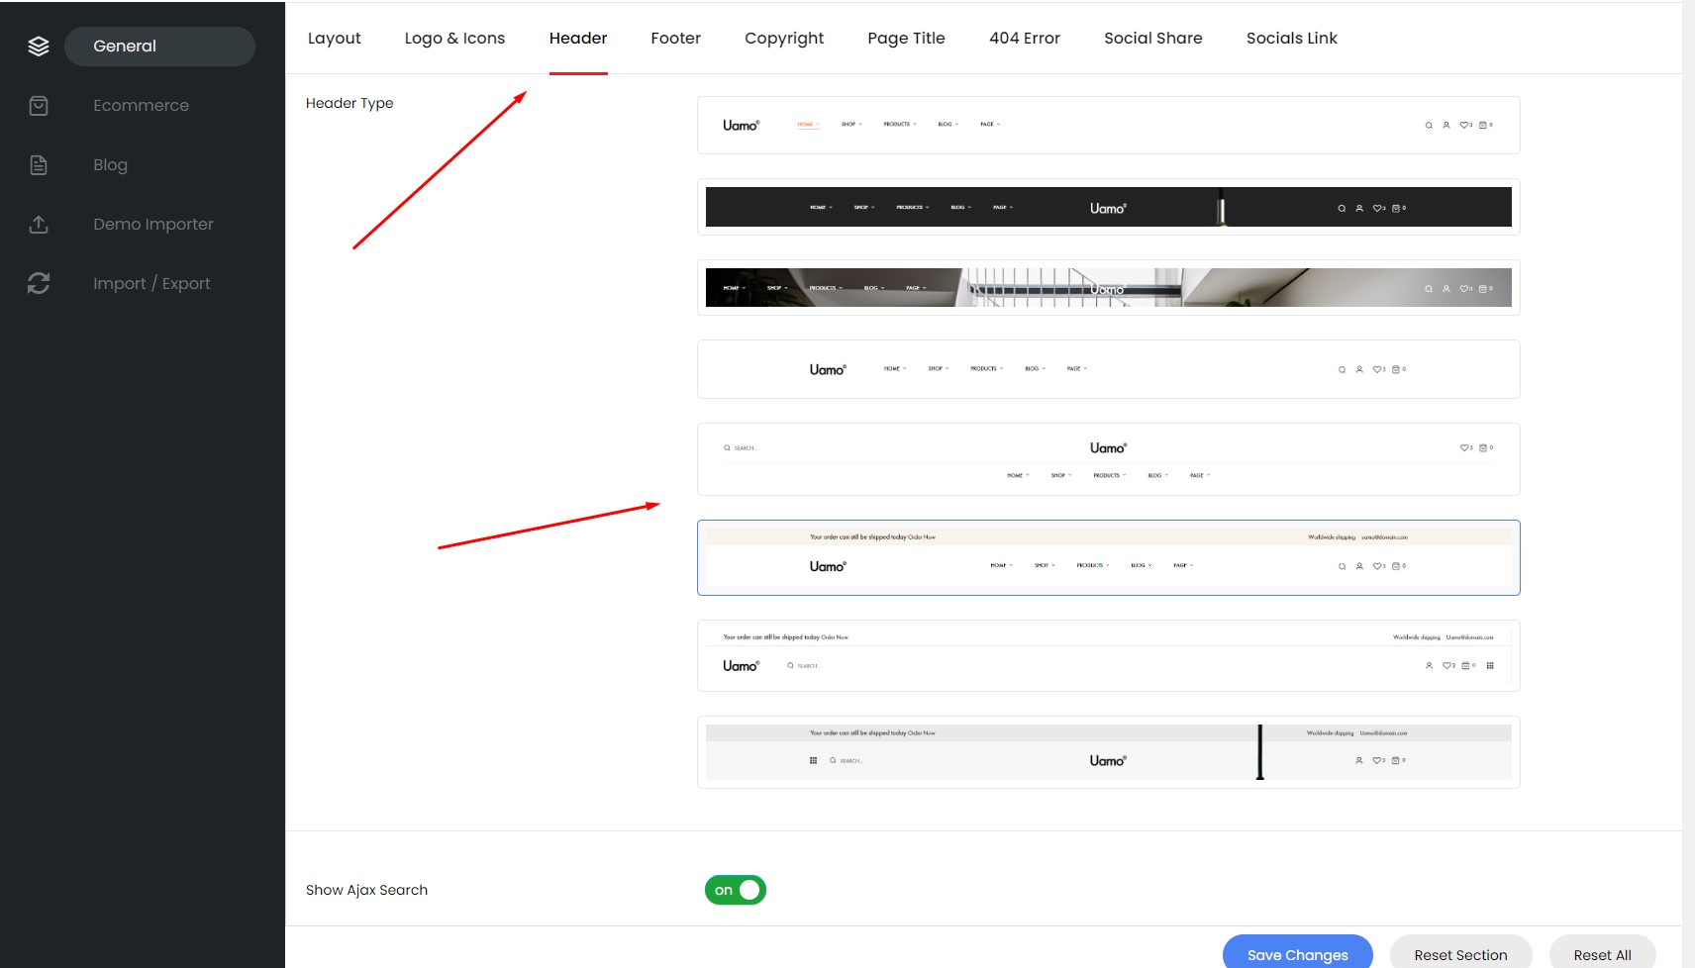This screenshot has width=1695, height=968.
Task: Choose the selected header with beige top bar
Action: point(1109,557)
